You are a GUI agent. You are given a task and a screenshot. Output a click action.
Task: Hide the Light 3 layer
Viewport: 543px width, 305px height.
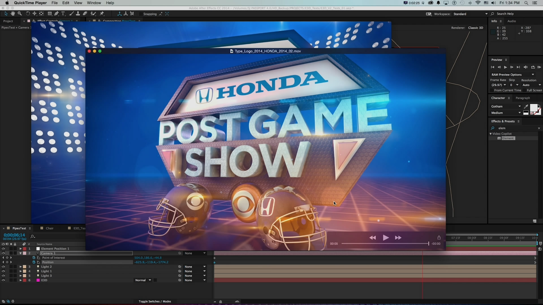click(x=3, y=276)
